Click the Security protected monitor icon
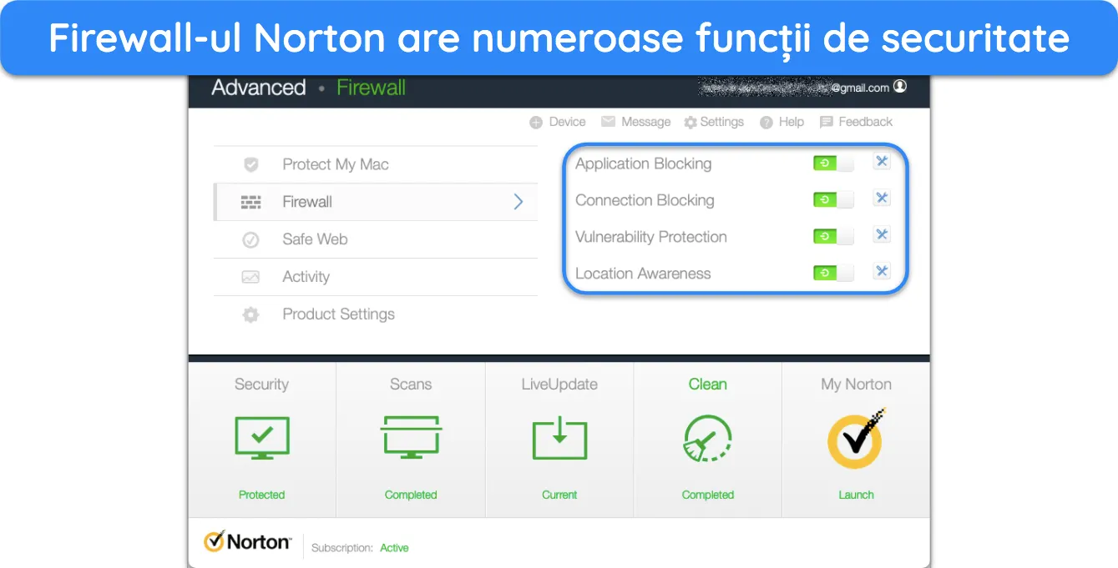 pos(262,438)
